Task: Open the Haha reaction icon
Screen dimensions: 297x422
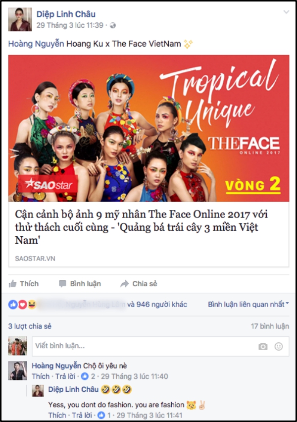Action: (x=32, y=305)
